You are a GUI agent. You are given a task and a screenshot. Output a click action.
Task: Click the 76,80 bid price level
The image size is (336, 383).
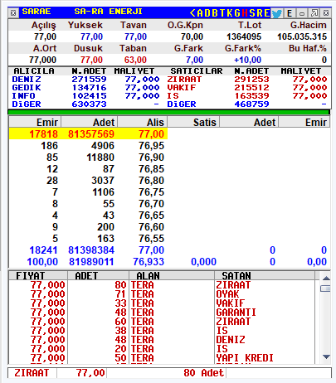[151, 181]
